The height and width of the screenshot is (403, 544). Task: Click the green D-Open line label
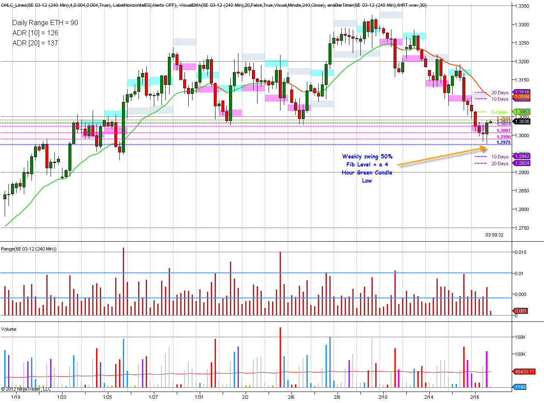(500, 112)
